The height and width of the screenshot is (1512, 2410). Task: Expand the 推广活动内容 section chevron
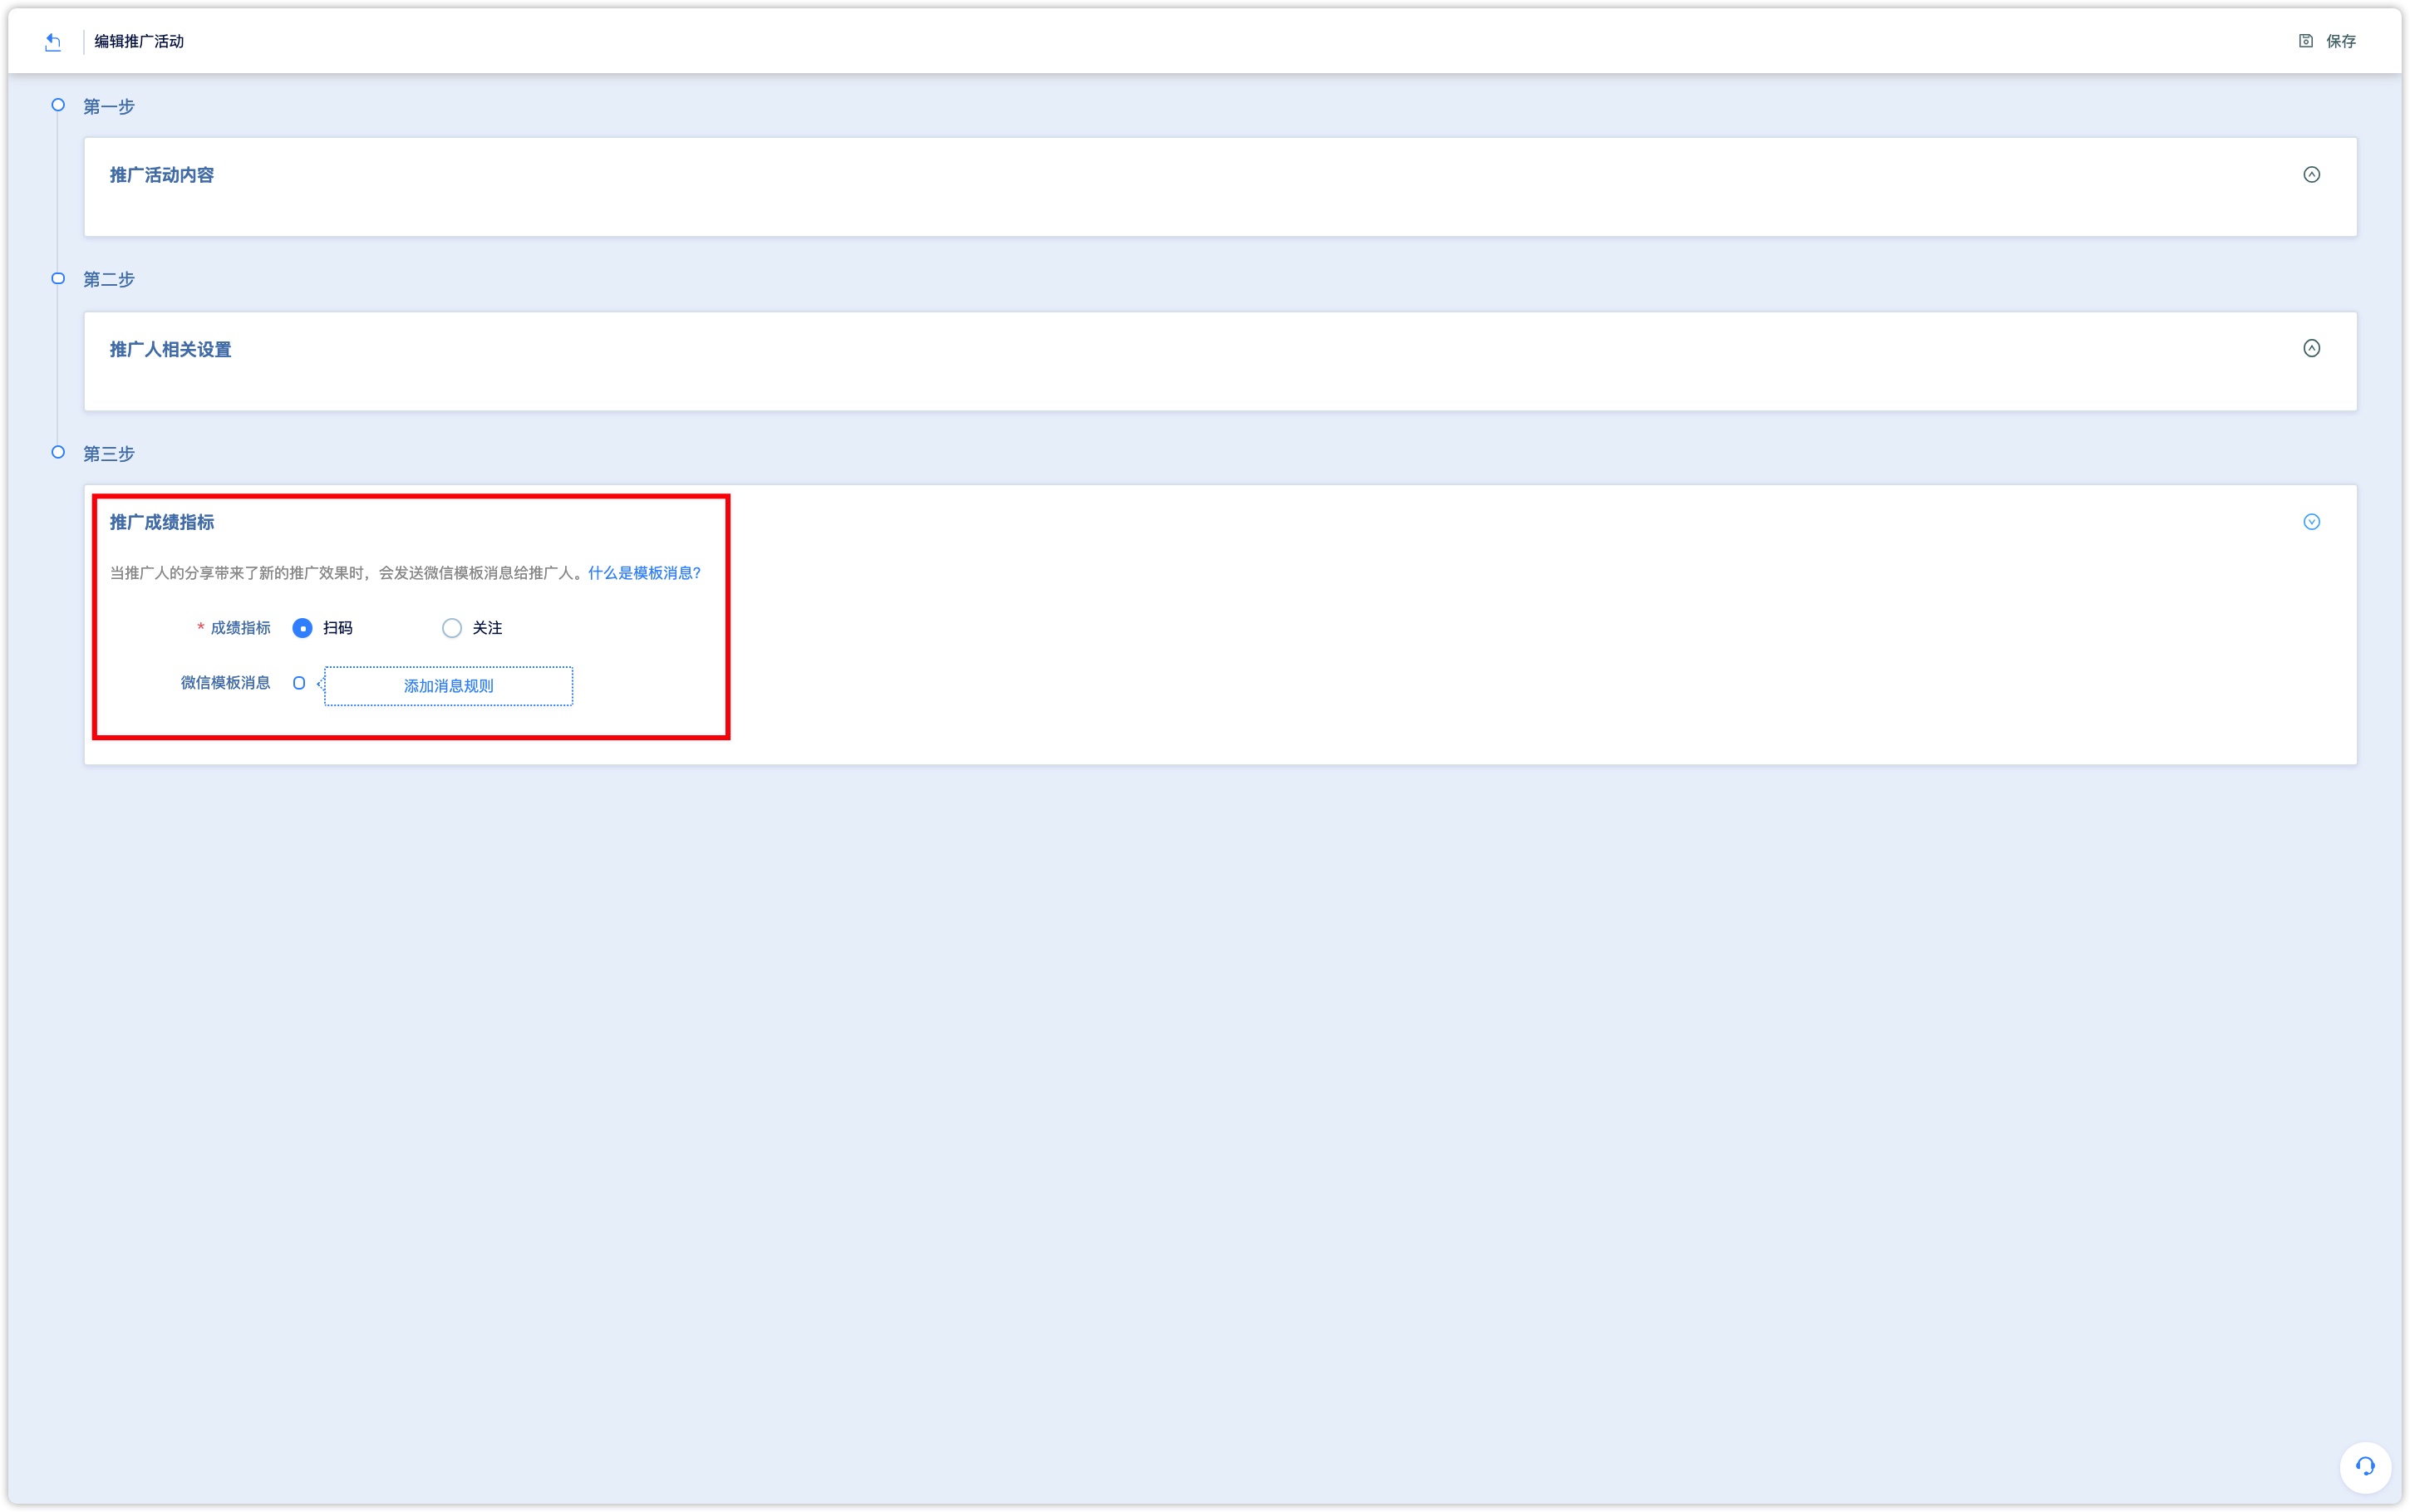2311,175
